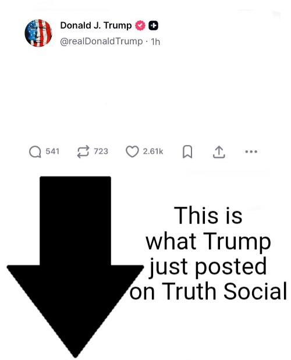Screen dimensions: 291x360
Task: Click the words 'just posted' in caption
Action: click(208, 267)
